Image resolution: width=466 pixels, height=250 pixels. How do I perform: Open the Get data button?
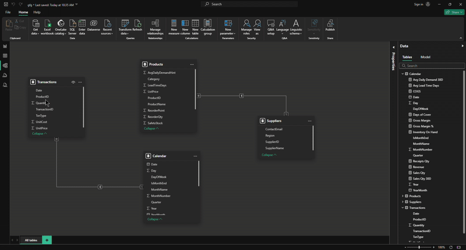(x=36, y=27)
